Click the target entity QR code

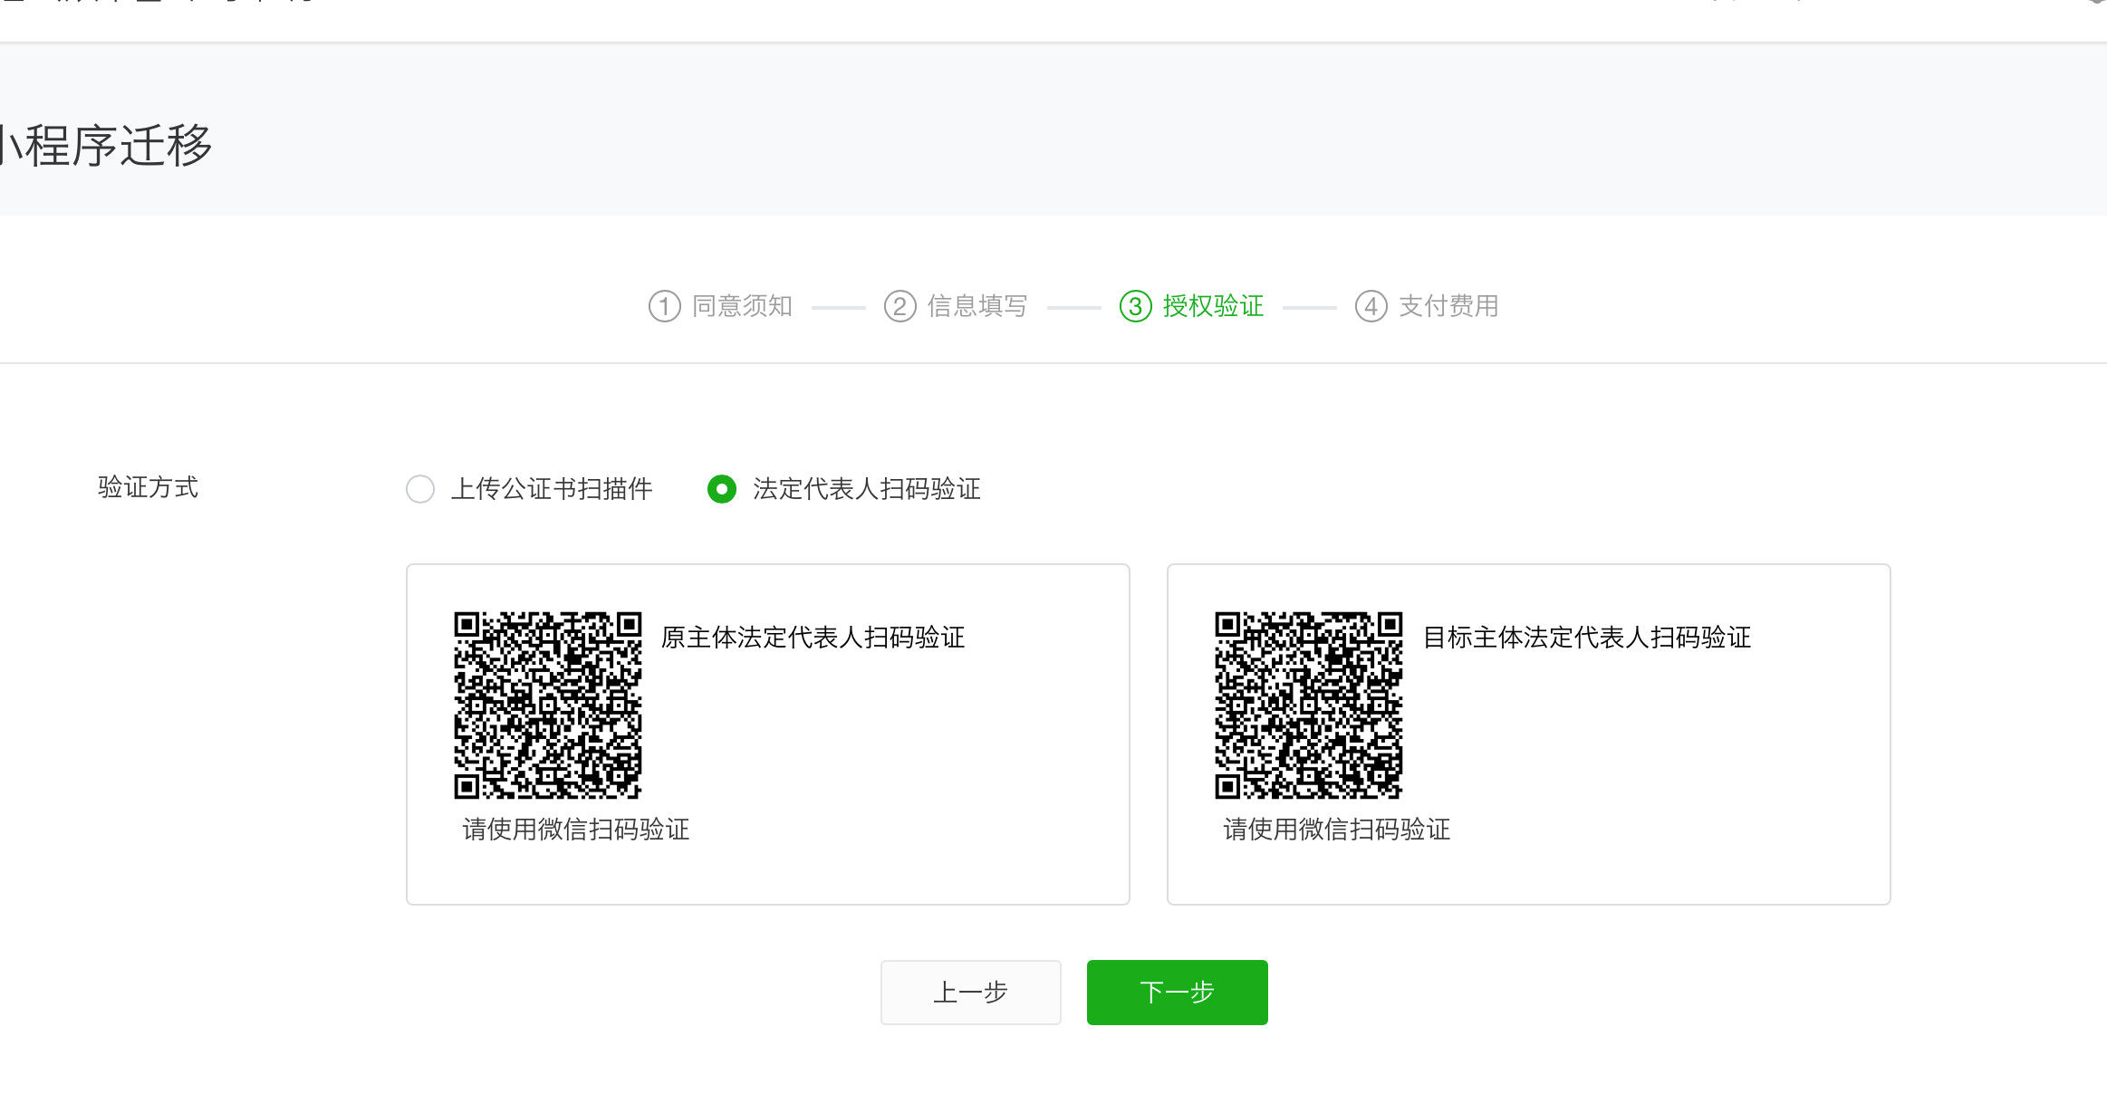pyautogui.click(x=1308, y=705)
